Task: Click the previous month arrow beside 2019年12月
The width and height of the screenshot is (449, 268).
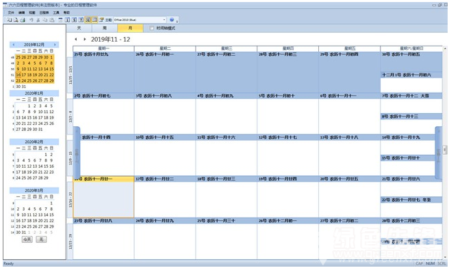Action: tap(14, 44)
